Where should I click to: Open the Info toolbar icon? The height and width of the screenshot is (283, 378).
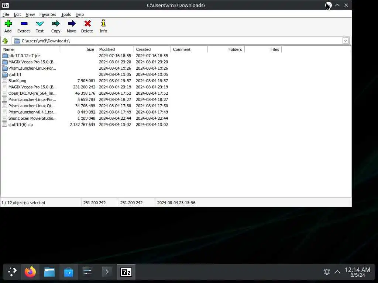pos(103,23)
